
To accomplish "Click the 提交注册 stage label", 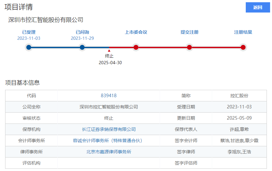I will click(189, 32).
